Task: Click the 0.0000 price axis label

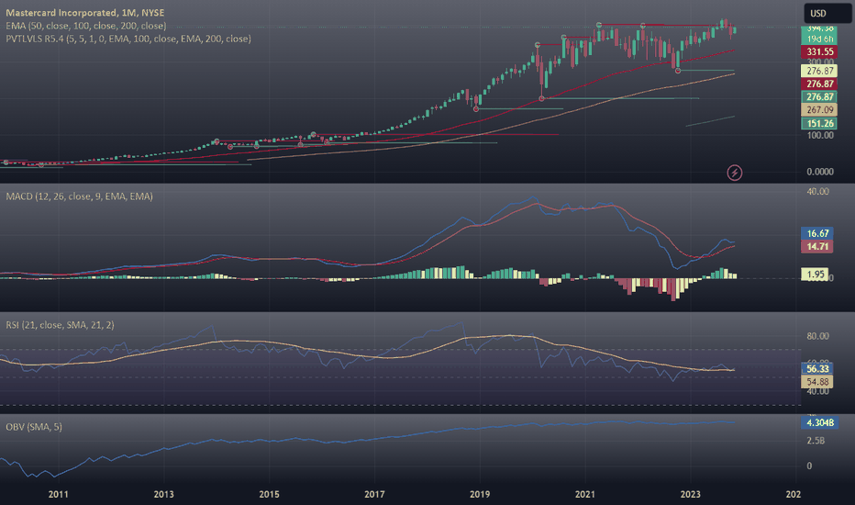Action: pos(820,172)
